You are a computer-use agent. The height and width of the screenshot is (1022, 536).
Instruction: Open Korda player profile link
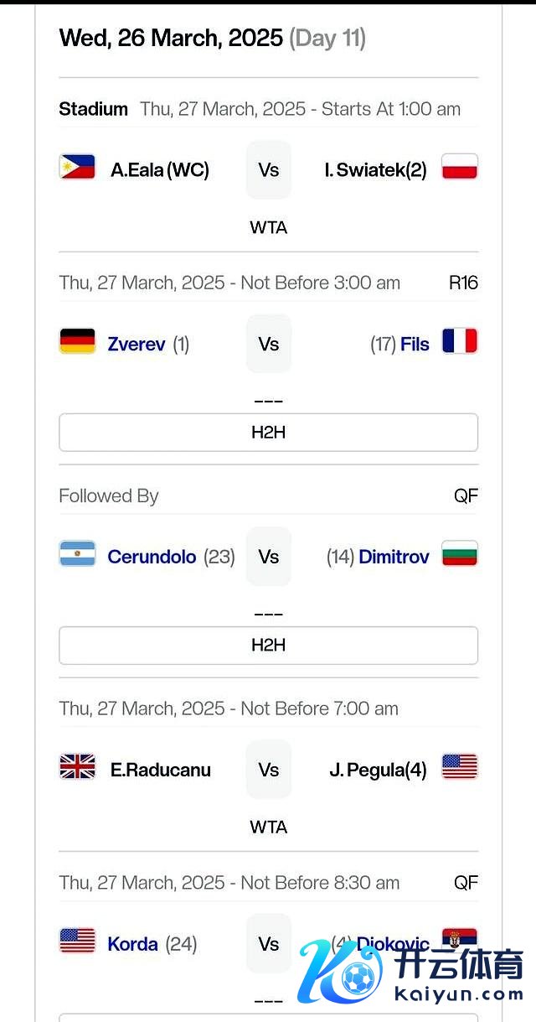(x=132, y=944)
